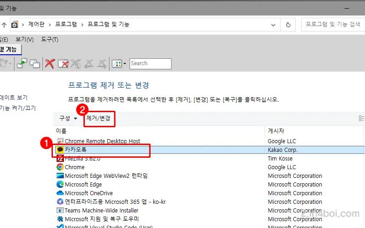Click the toolbar Search input field
The width and height of the screenshot is (365, 228).
[151, 63]
